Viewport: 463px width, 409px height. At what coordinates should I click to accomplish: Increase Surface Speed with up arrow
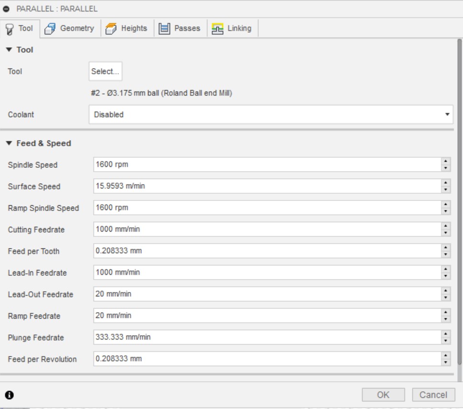pos(446,183)
